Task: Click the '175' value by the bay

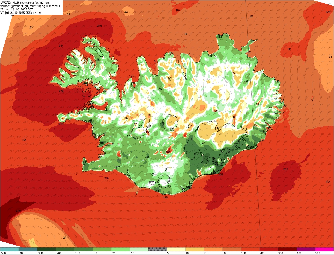Action: [x=132, y=76]
